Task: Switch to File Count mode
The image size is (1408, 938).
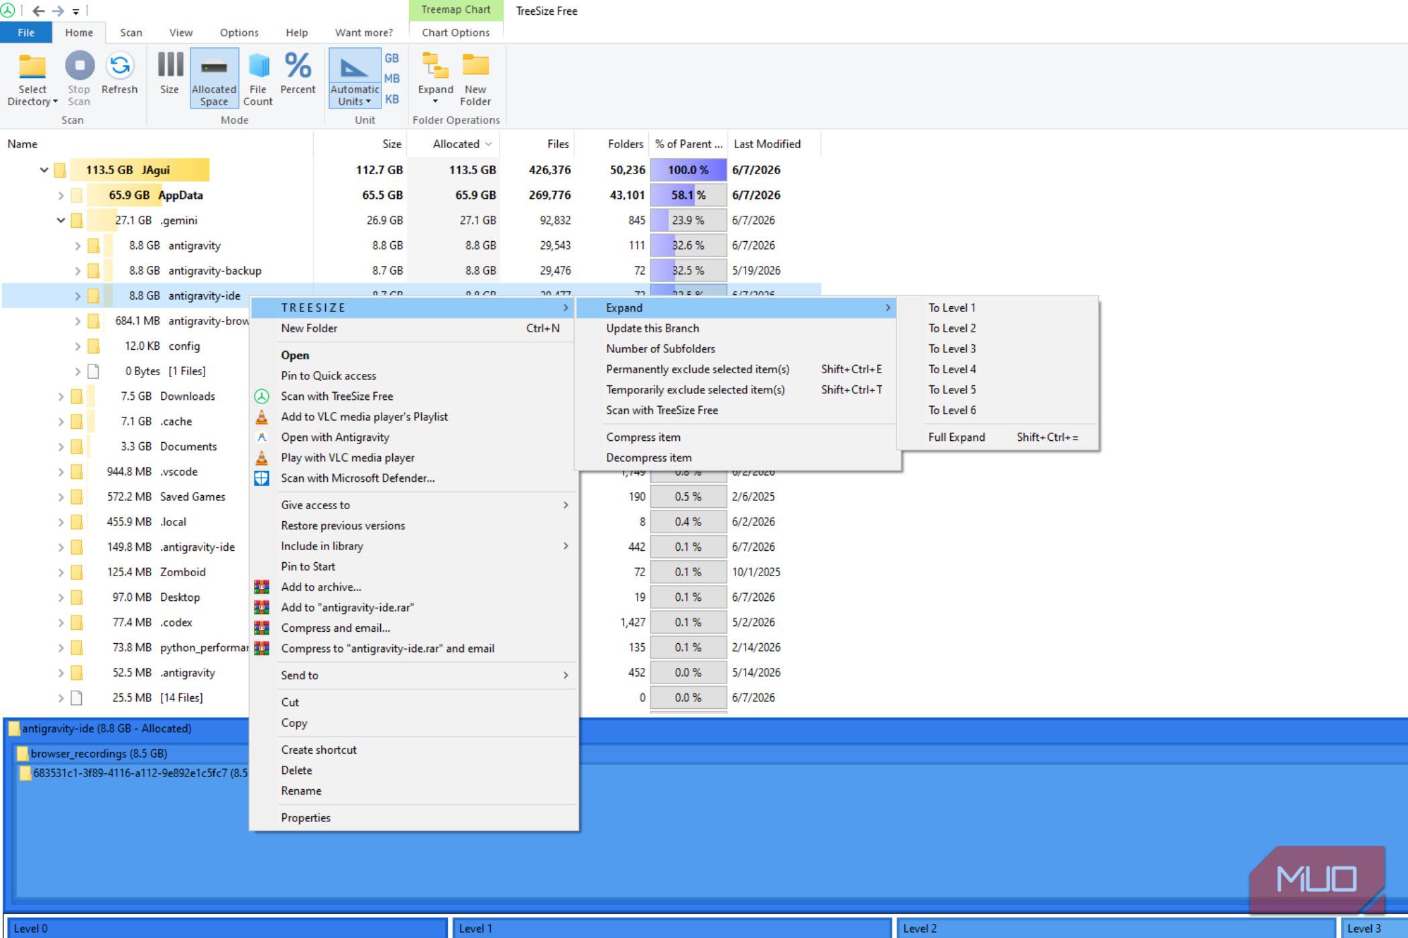Action: [x=257, y=78]
